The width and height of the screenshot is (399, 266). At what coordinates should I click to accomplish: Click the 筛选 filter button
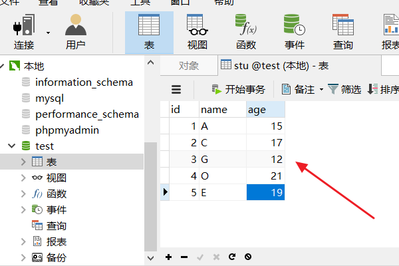pyautogui.click(x=344, y=89)
